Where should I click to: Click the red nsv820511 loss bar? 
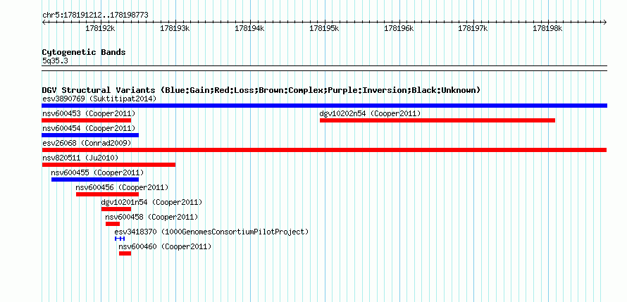pos(108,165)
